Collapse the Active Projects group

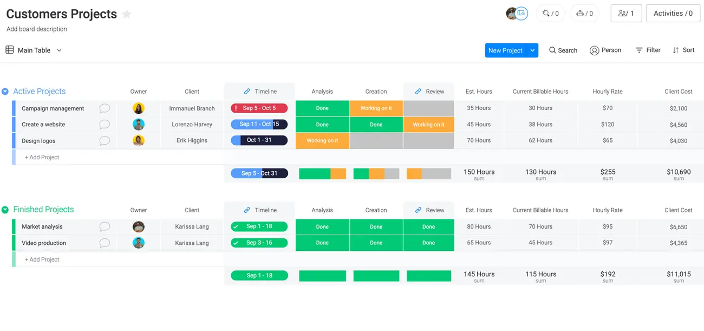tap(5, 92)
